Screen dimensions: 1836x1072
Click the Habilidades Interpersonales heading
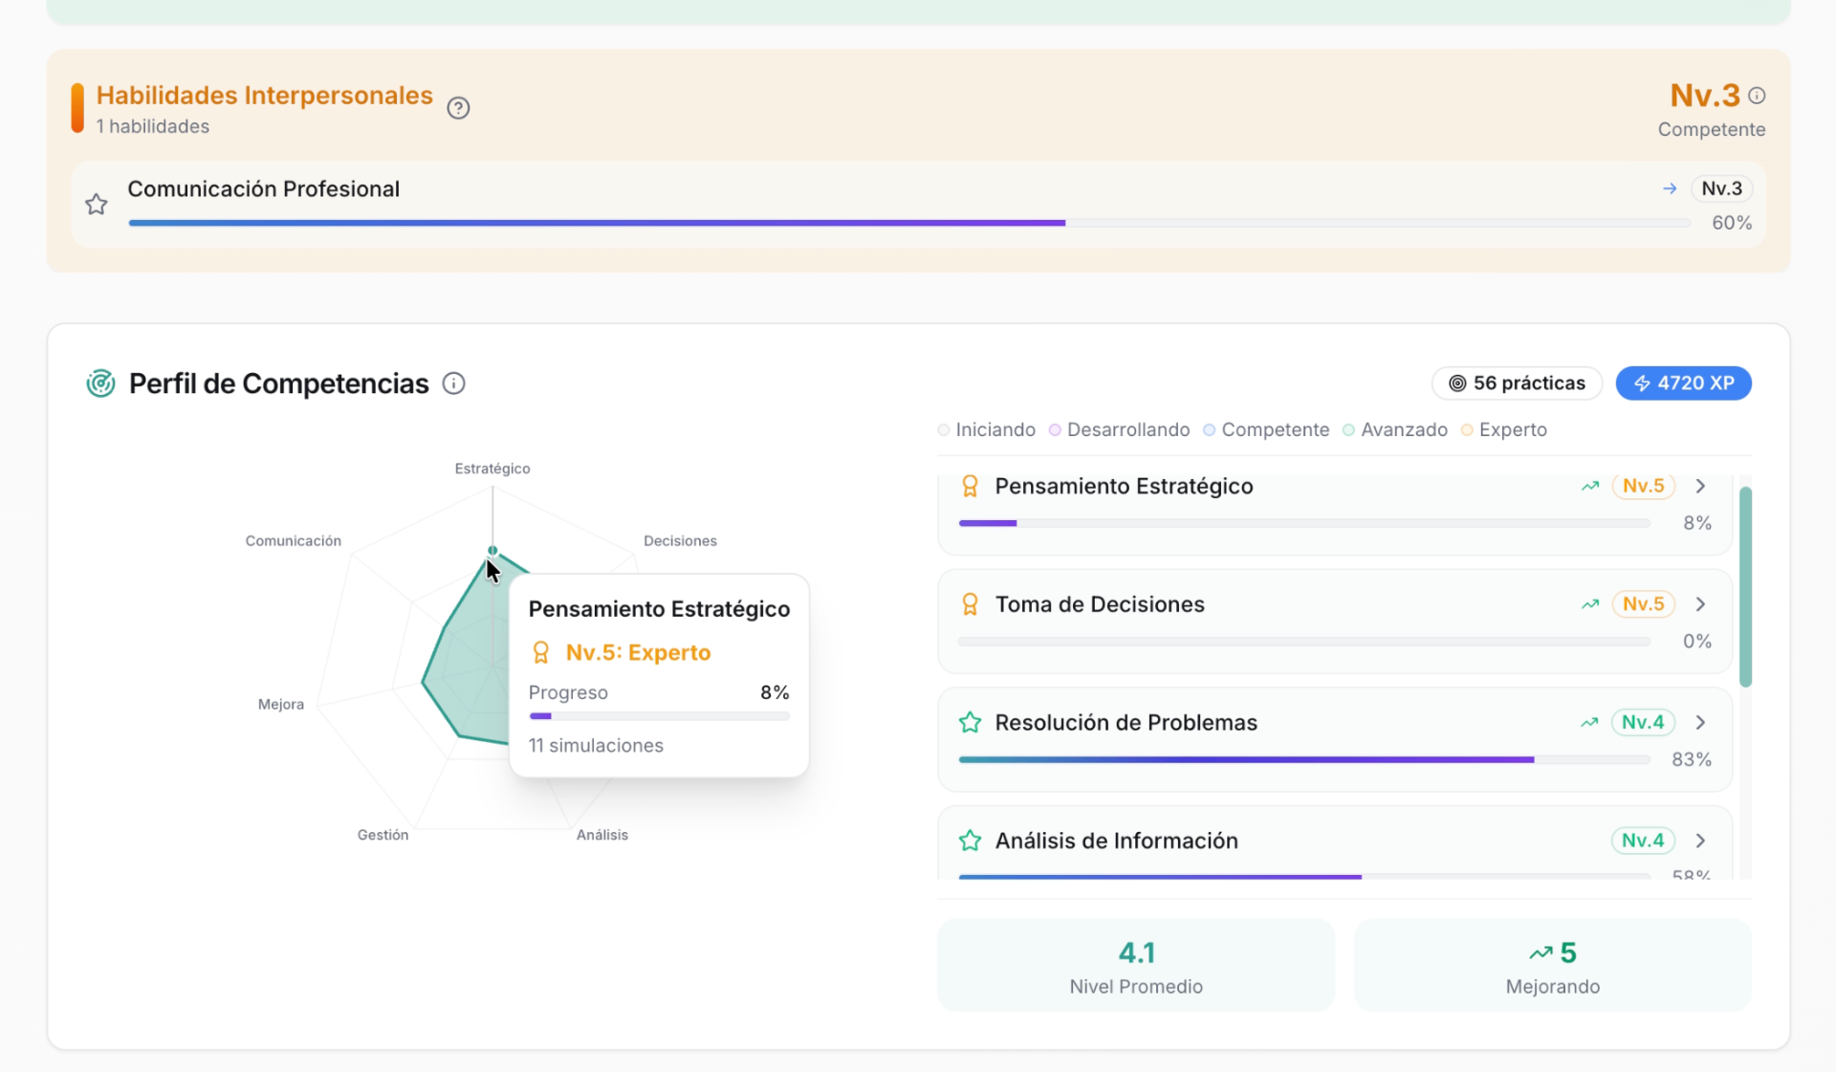(265, 96)
